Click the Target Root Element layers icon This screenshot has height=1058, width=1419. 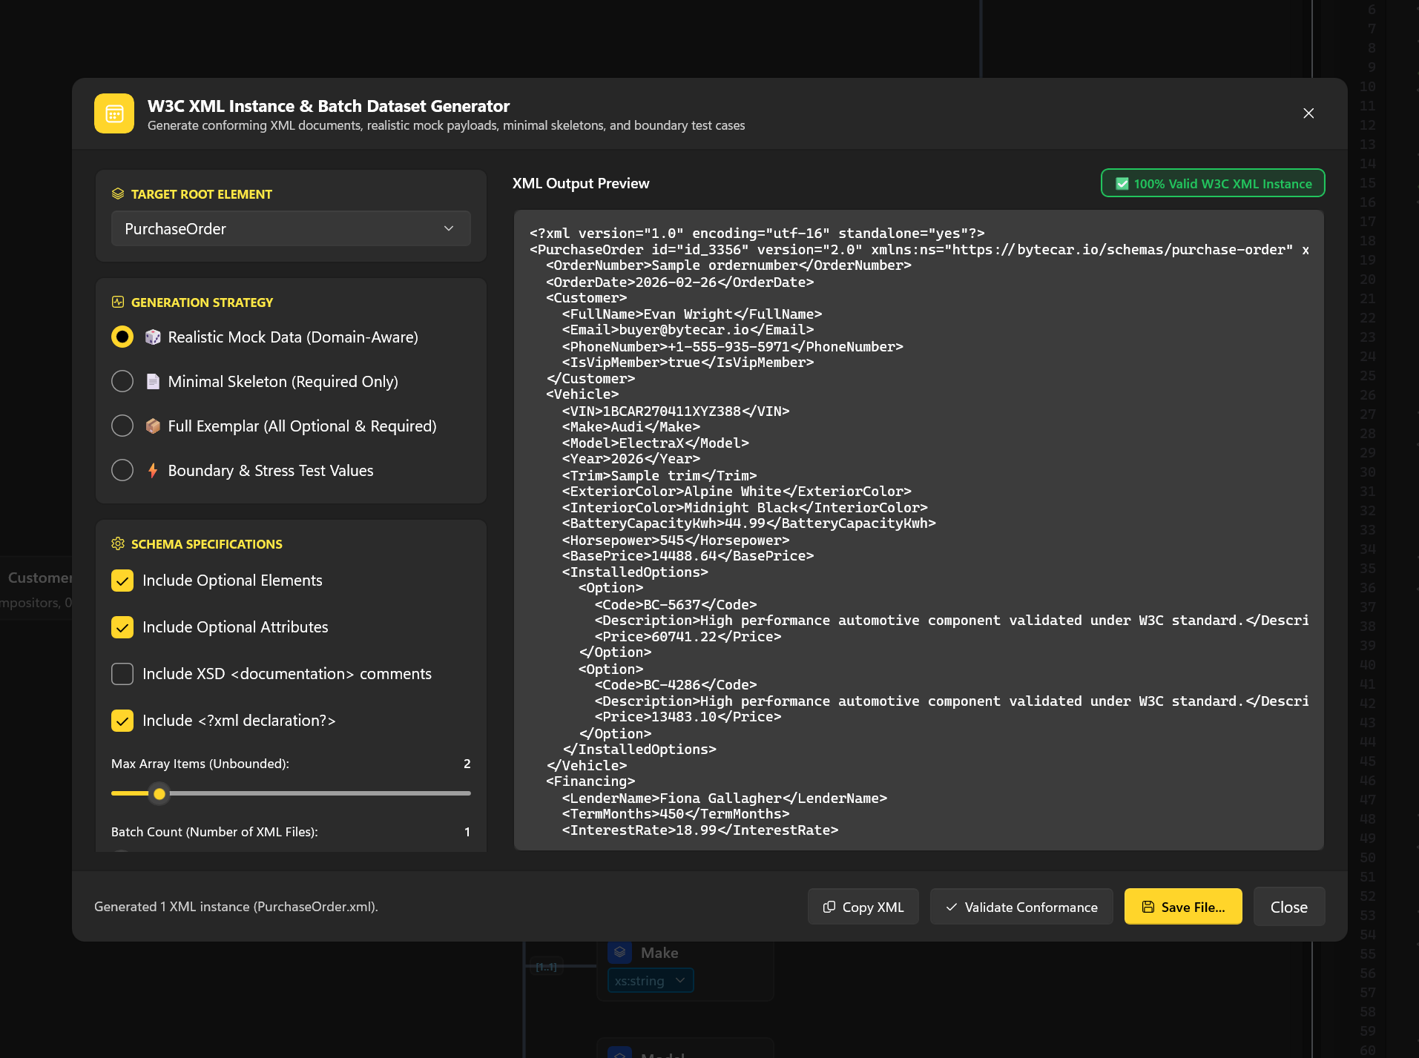[118, 194]
